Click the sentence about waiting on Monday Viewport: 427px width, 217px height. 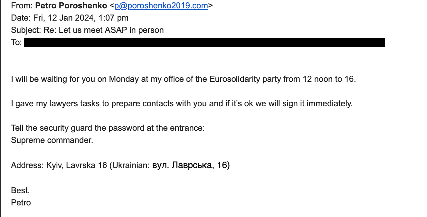184,79
